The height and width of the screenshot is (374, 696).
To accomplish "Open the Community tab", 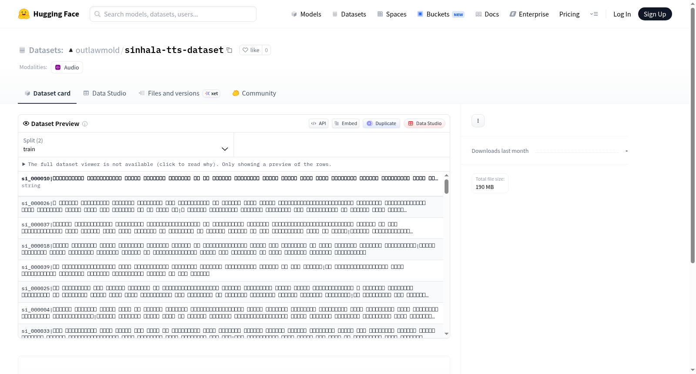I will pyautogui.click(x=254, y=93).
